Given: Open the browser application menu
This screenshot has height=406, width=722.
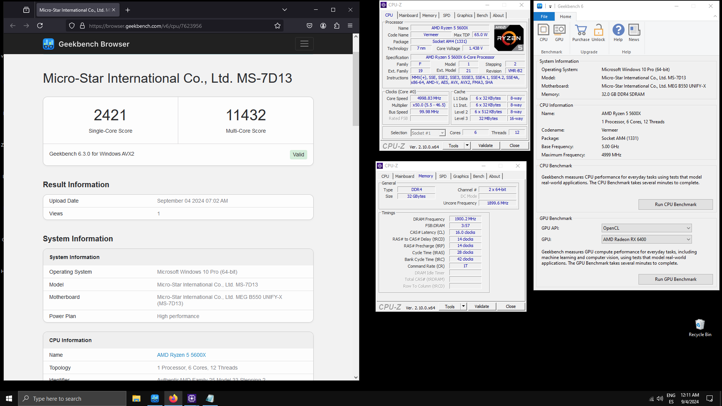Looking at the screenshot, I should pos(350,26).
